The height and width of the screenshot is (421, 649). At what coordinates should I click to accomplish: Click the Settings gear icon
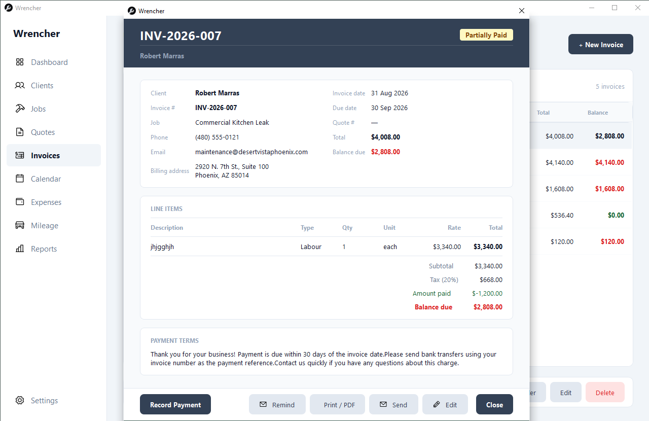click(20, 401)
